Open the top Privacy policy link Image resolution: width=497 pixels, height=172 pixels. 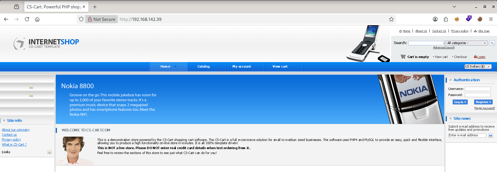tap(460, 31)
